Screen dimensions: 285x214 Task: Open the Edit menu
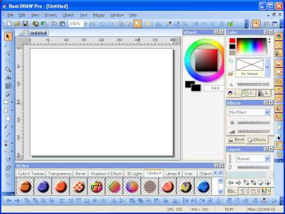pyautogui.click(x=22, y=15)
